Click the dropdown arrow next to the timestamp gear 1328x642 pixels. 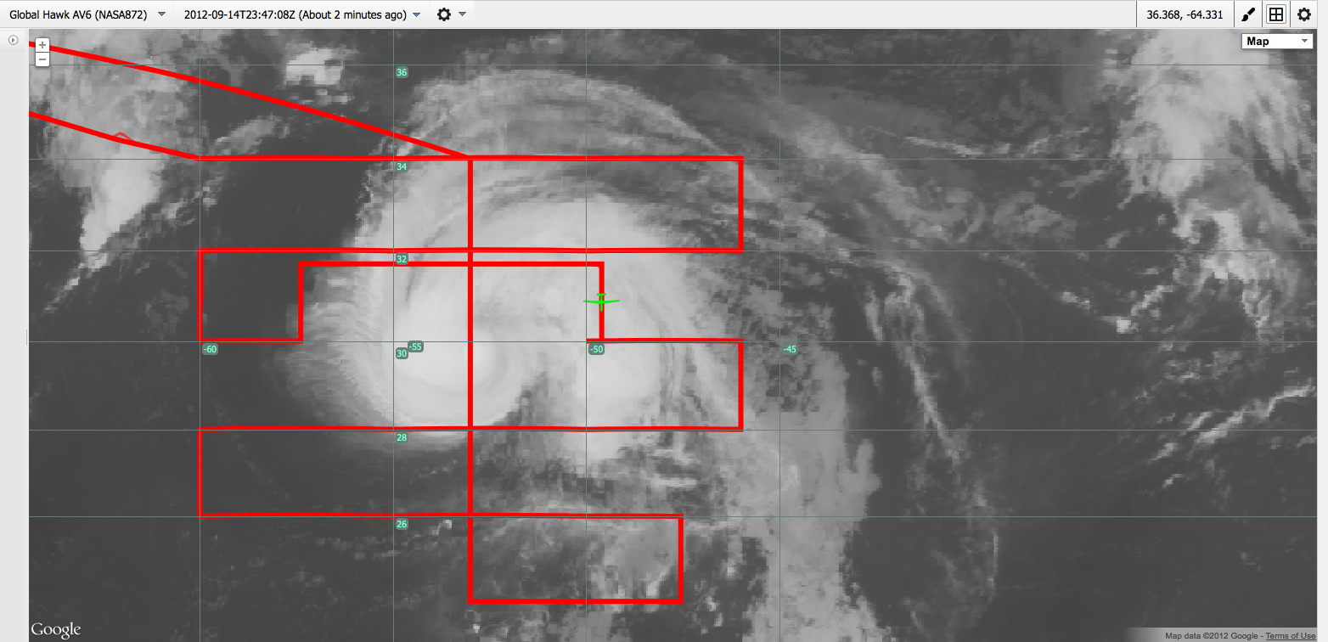pos(462,14)
